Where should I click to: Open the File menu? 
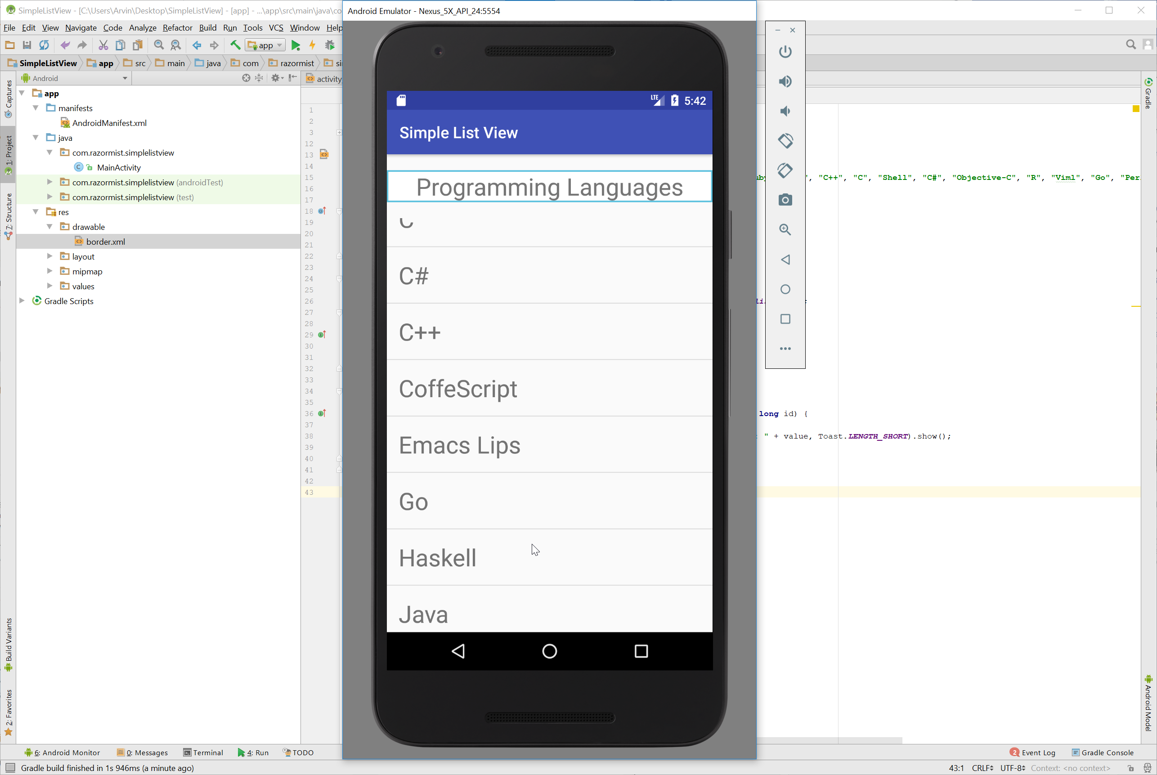click(9, 28)
